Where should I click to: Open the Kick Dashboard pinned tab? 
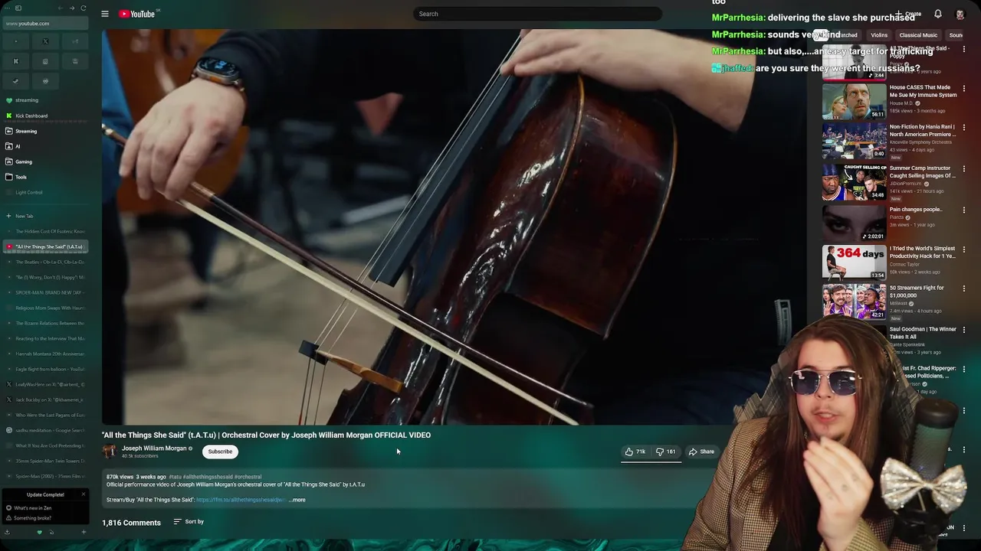[45, 116]
